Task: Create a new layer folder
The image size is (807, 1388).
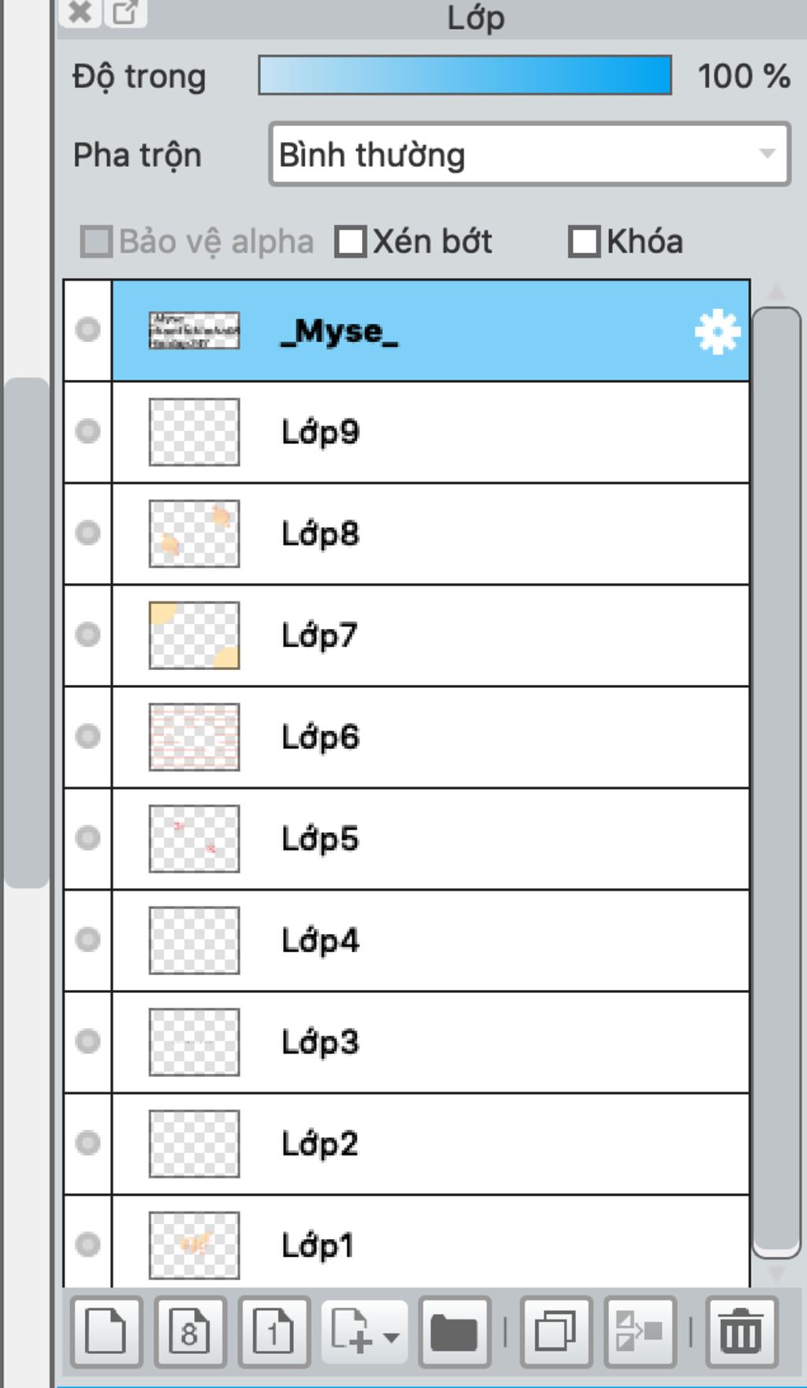Action: (455, 1332)
